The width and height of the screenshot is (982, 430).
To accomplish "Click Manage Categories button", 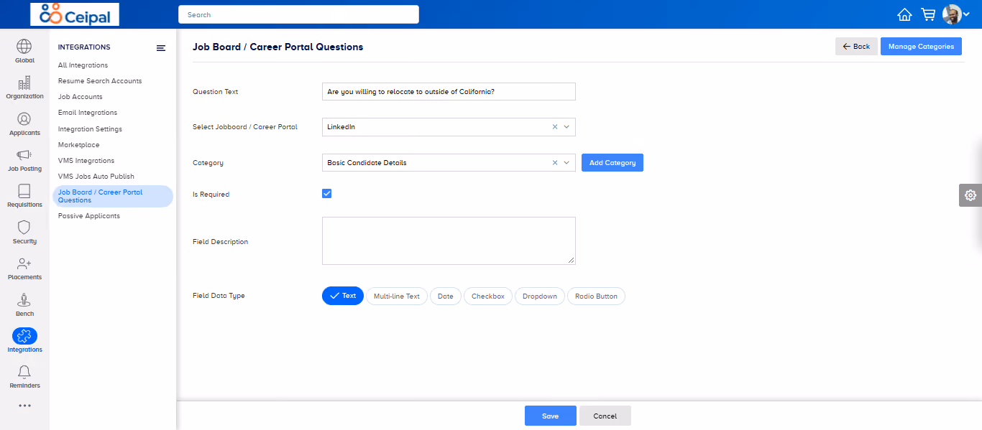I will (921, 47).
